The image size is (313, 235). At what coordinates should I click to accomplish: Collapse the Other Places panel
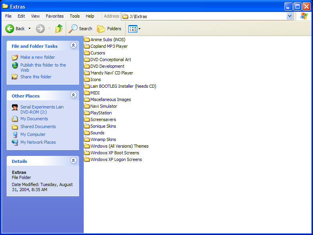click(x=73, y=96)
